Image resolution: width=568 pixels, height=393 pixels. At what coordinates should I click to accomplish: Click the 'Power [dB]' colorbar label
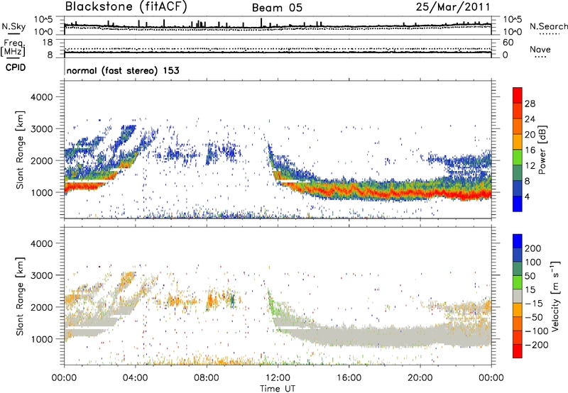542,150
